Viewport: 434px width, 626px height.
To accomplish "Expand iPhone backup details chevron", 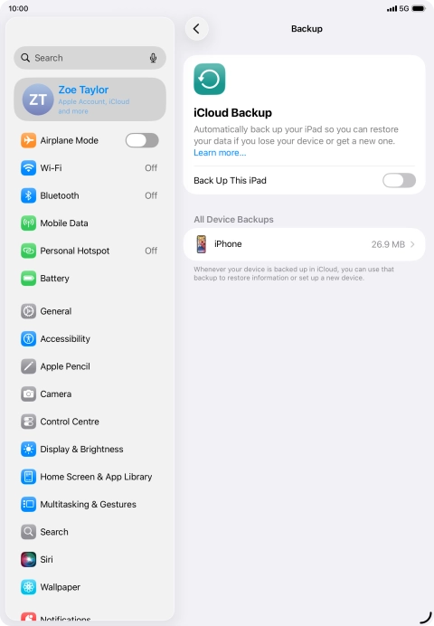I will point(412,244).
